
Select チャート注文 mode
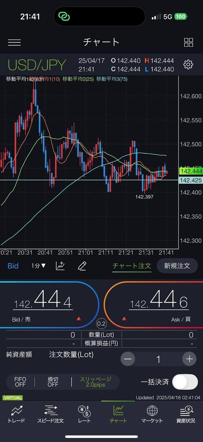132,266
